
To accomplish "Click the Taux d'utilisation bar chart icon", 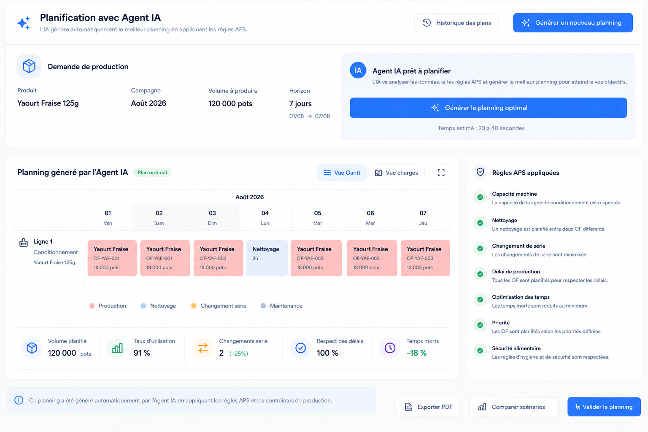I will coord(117,348).
